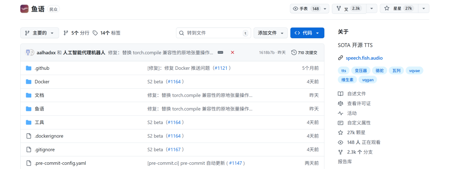Click the 活动 activity pulse icon

coord(340,113)
